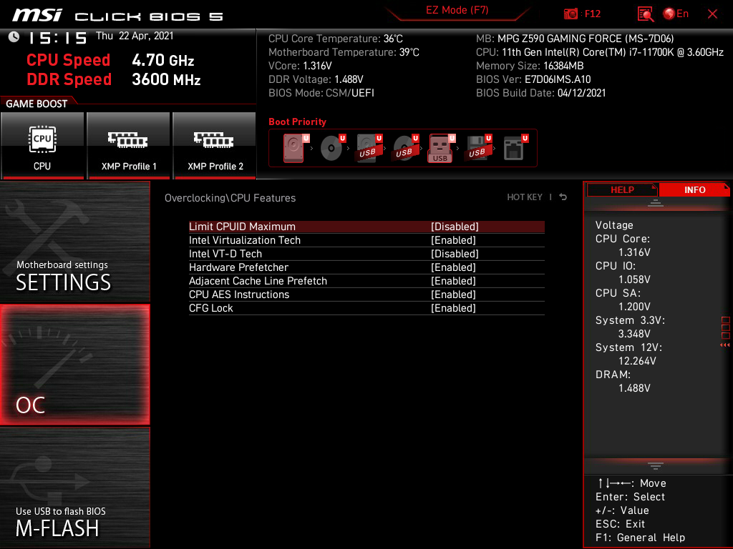Open the SETTINGS motherboard settings panel
Image resolution: width=733 pixels, height=549 pixels.
[x=74, y=242]
